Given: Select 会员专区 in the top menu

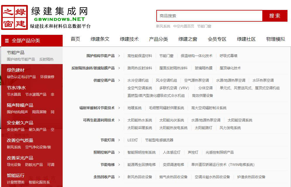Looking at the screenshot, I should click(x=217, y=39).
